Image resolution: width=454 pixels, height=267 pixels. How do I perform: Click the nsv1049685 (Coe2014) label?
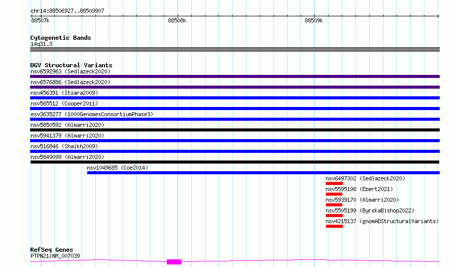[117, 168]
